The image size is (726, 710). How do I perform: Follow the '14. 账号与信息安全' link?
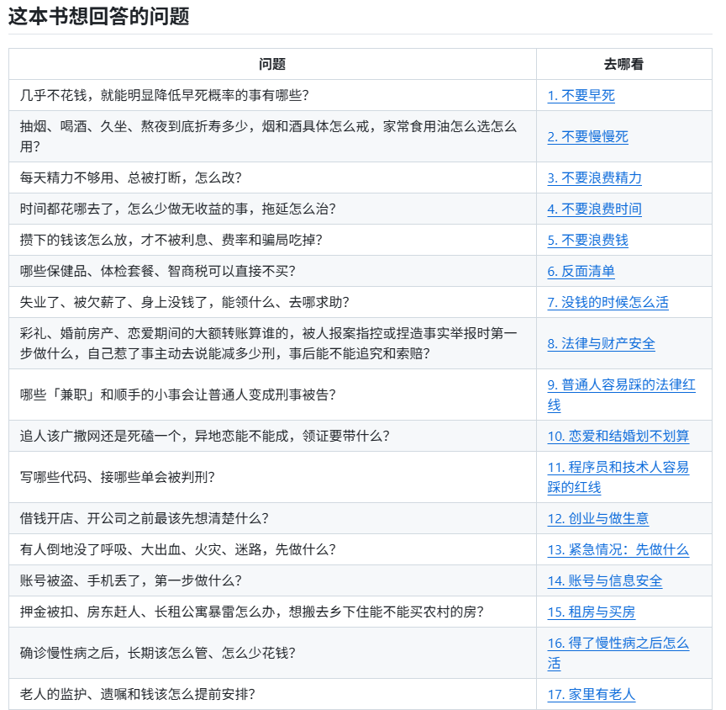(x=605, y=580)
